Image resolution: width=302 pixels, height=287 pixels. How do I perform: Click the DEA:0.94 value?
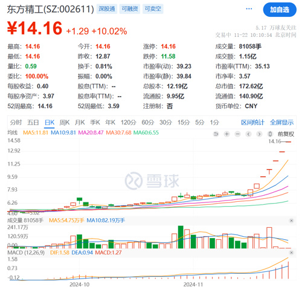[82, 253]
